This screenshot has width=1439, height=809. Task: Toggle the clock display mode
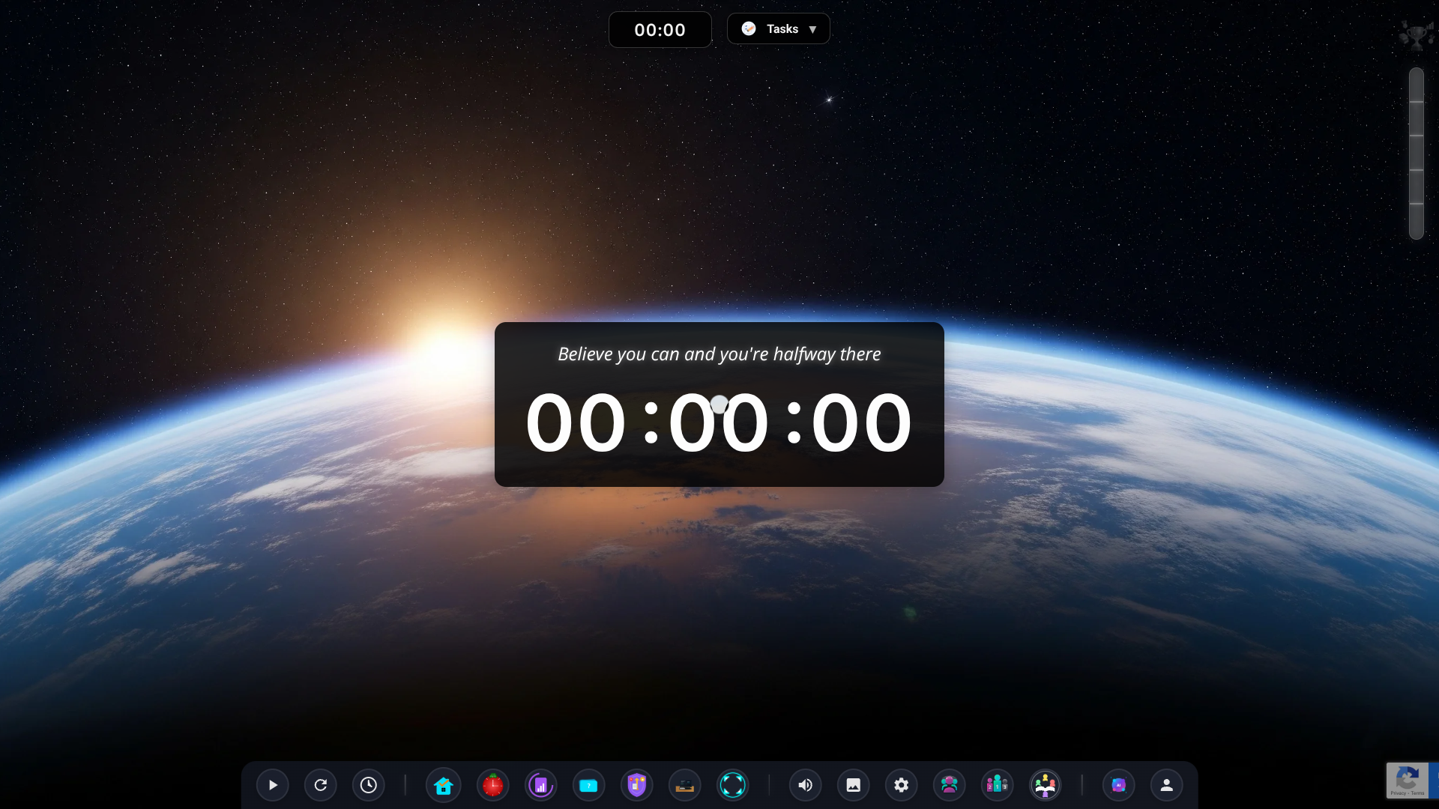pos(368,785)
